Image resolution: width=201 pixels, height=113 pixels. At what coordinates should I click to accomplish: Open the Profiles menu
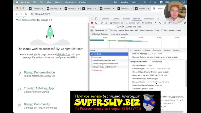coord(83,2)
